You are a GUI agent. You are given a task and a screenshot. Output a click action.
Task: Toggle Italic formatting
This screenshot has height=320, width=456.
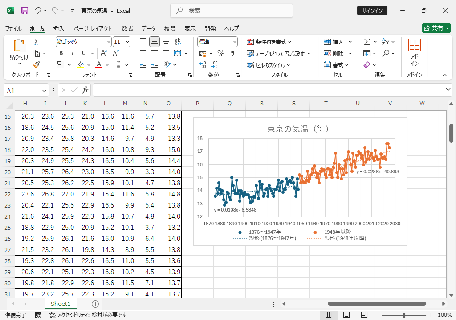click(x=73, y=53)
